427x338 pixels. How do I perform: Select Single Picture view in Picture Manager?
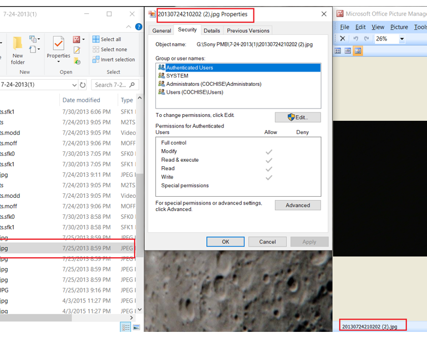pyautogui.click(x=358, y=51)
